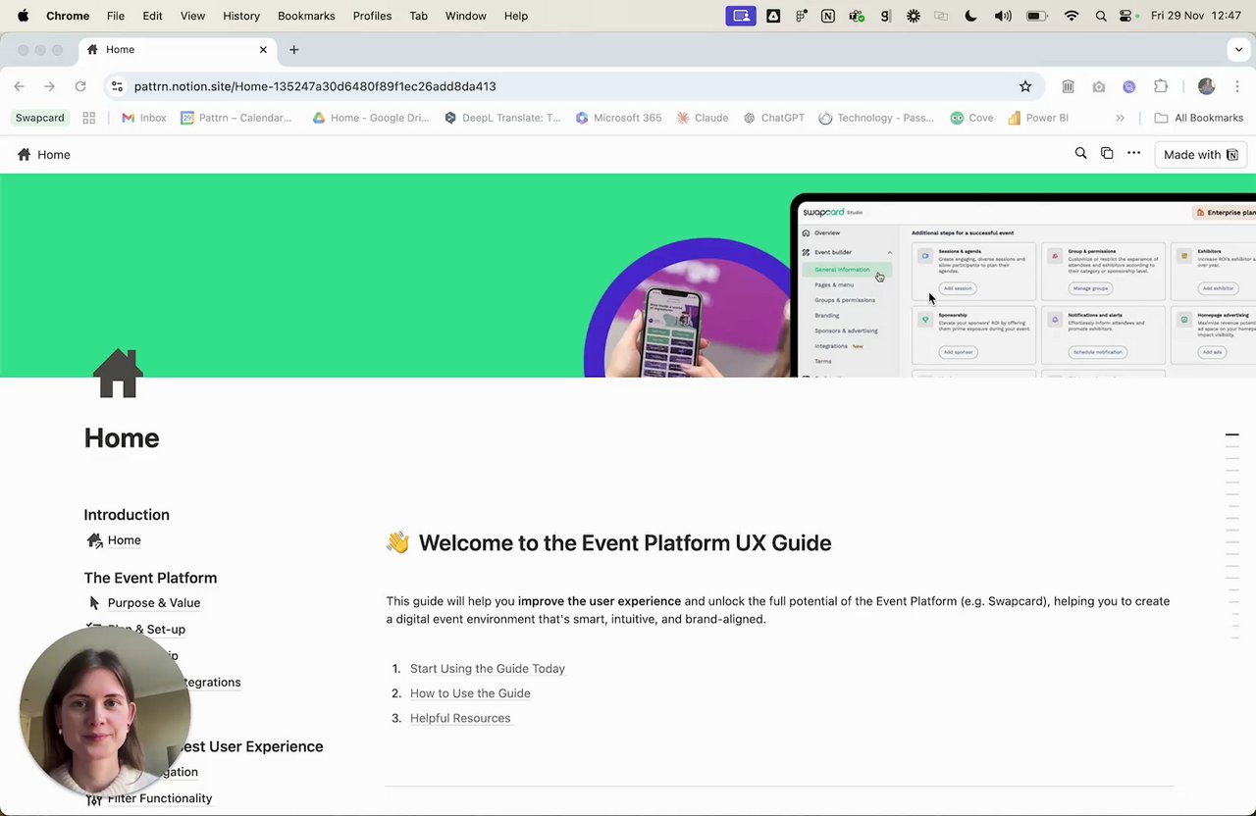Open the Claude bookmark
The width and height of the screenshot is (1256, 816).
point(703,118)
